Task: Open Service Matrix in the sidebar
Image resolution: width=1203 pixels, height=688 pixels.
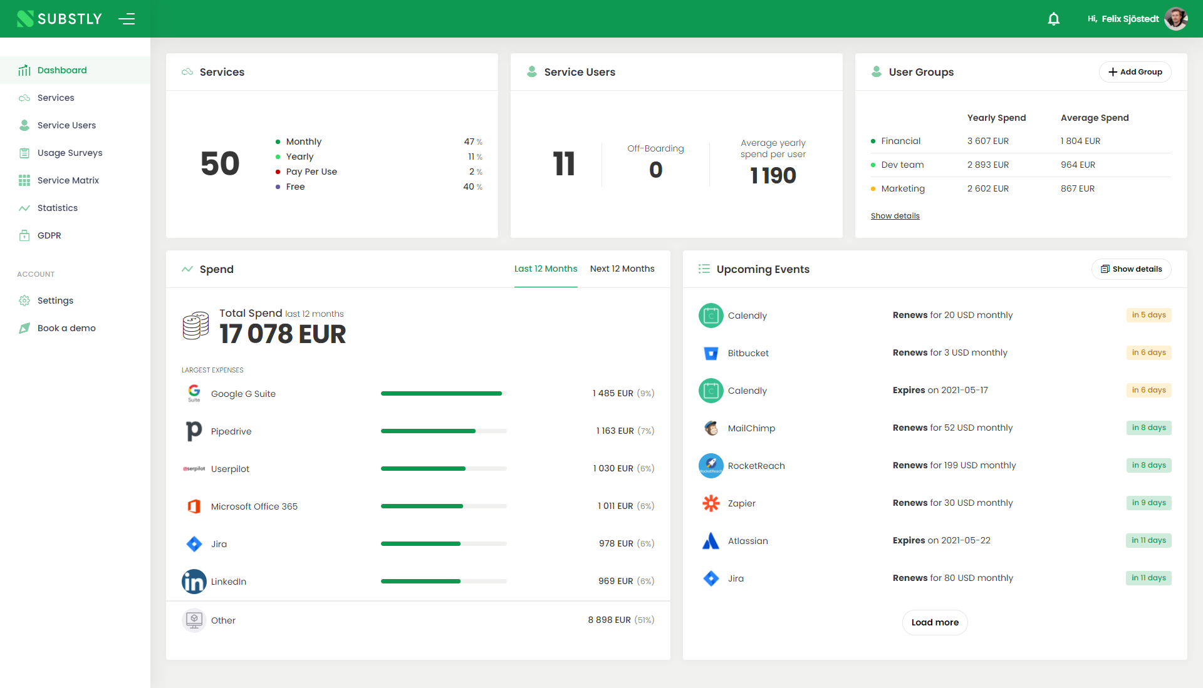Action: click(x=75, y=180)
